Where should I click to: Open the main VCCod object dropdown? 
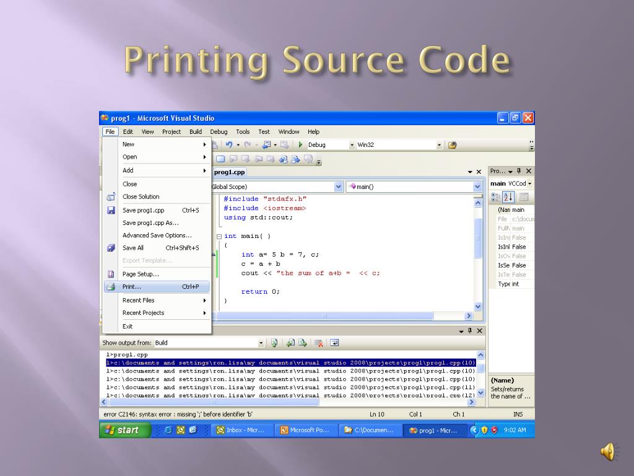(530, 183)
